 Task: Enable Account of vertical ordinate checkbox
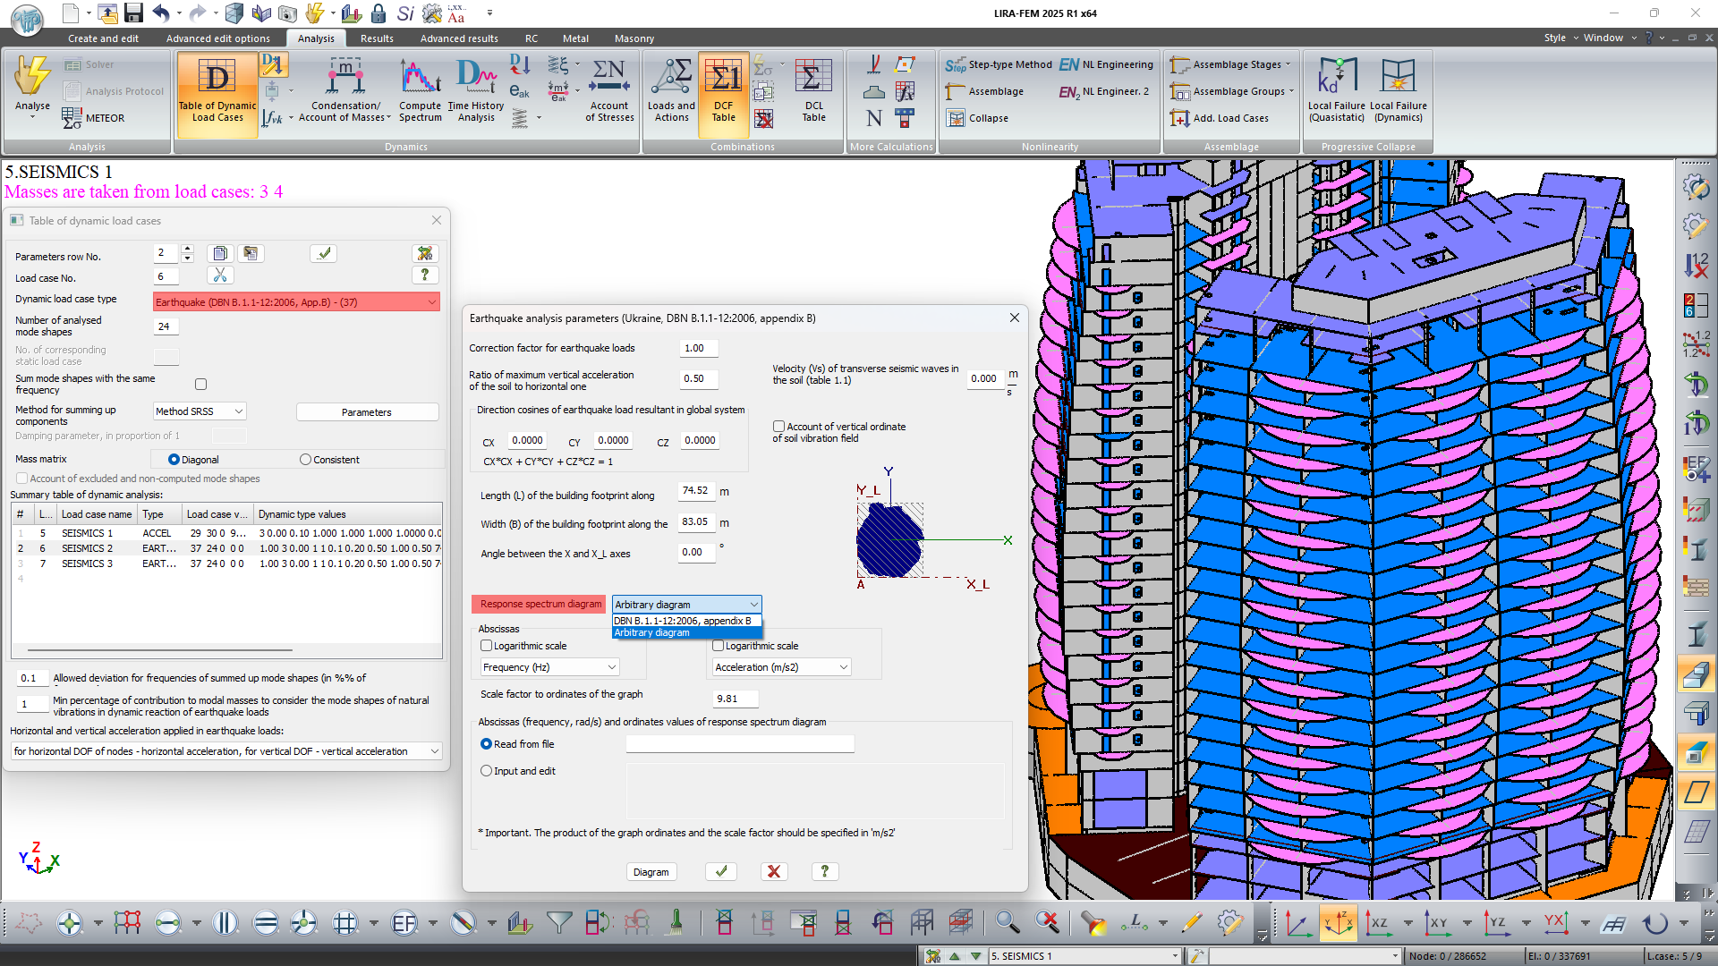click(x=778, y=427)
